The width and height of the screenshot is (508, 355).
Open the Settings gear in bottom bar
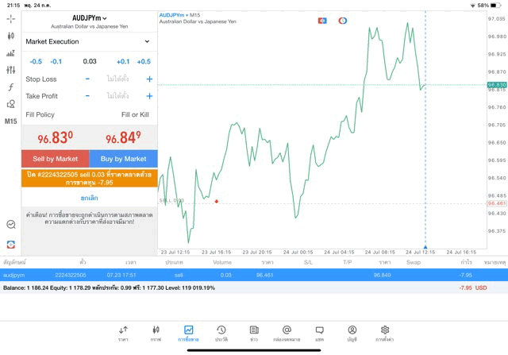[384, 333]
